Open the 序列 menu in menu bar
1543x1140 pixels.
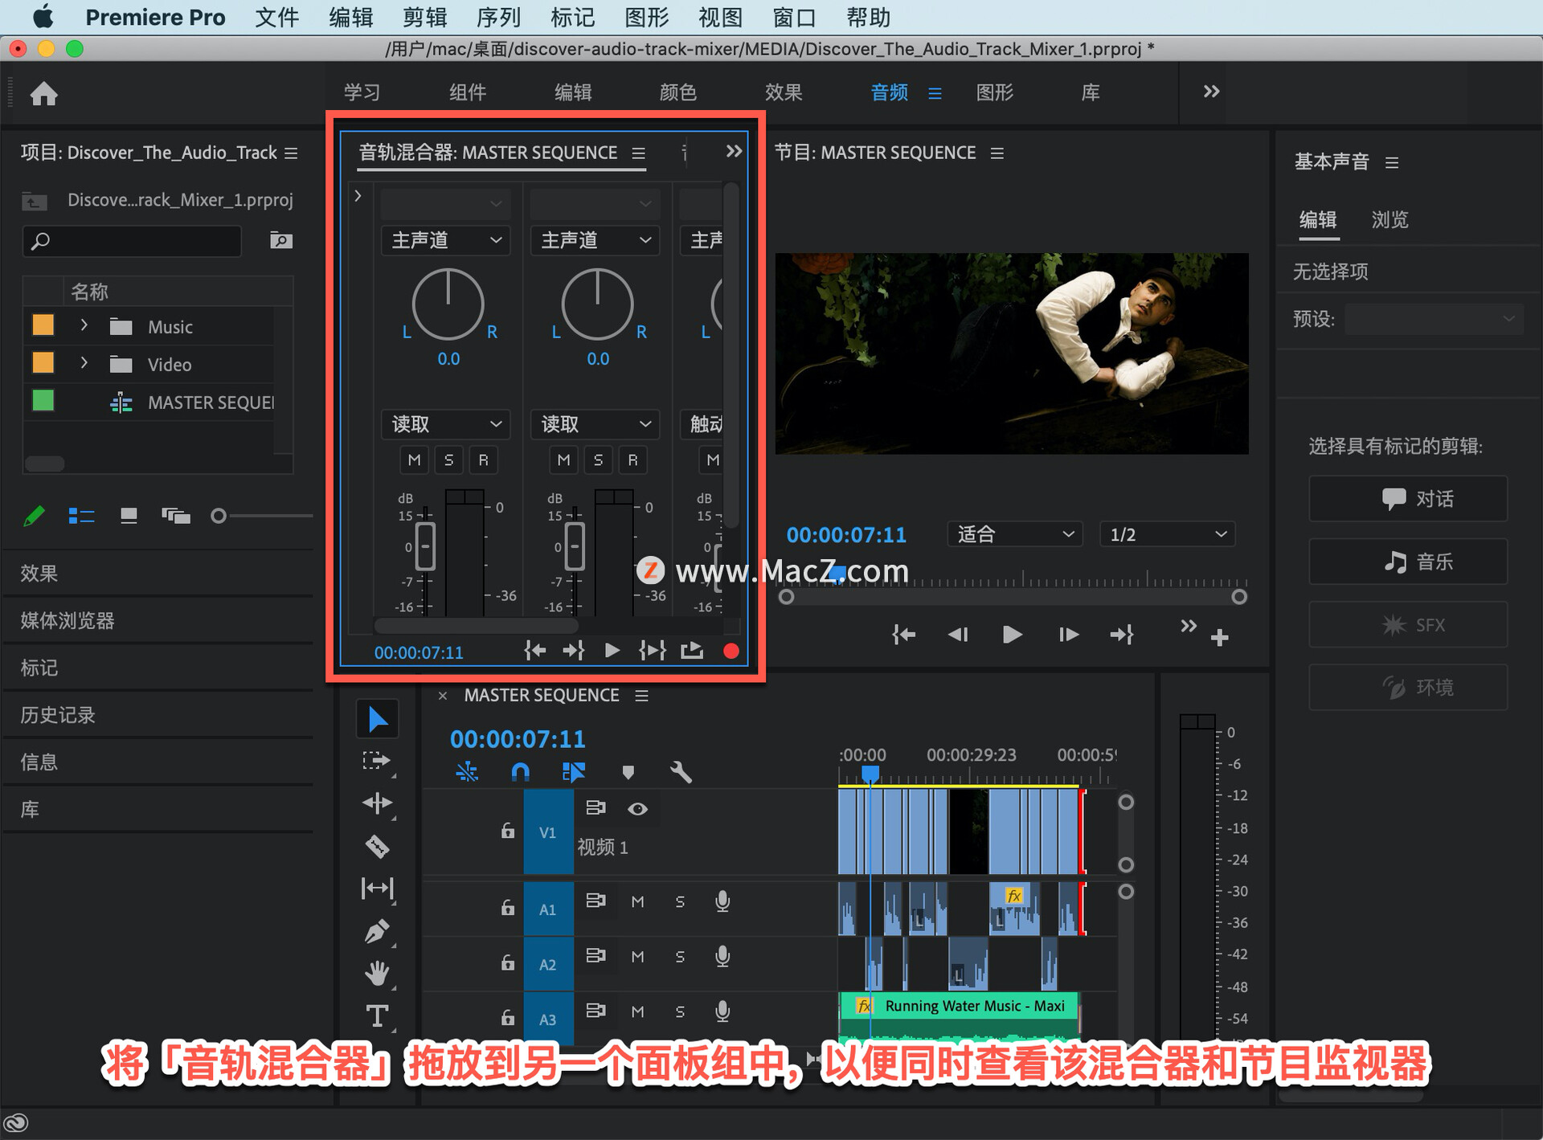click(498, 17)
